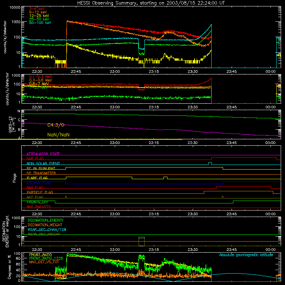Image resolution: width=285 pixels, height=285 pixels.
Task: Click the NON_SOLAR_EVENT flag label
Action: (43, 164)
